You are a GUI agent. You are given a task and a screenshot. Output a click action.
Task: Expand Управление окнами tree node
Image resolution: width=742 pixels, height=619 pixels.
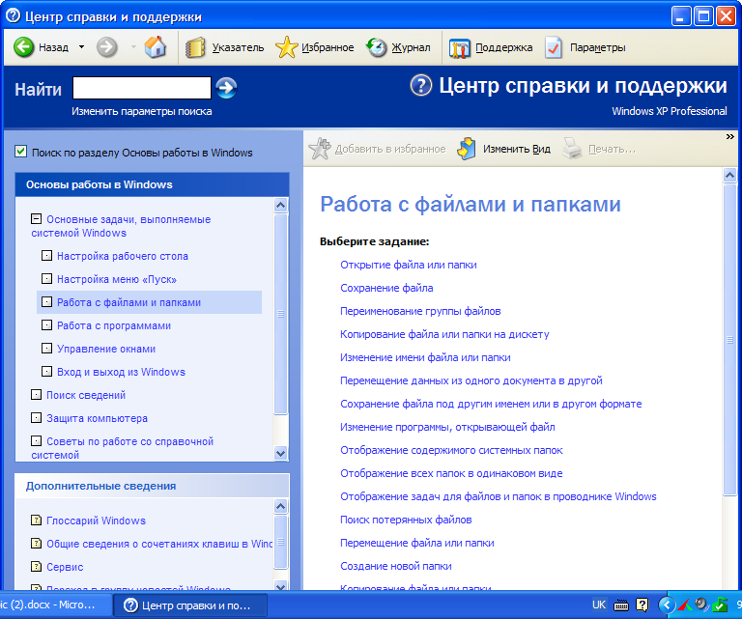pos(46,349)
